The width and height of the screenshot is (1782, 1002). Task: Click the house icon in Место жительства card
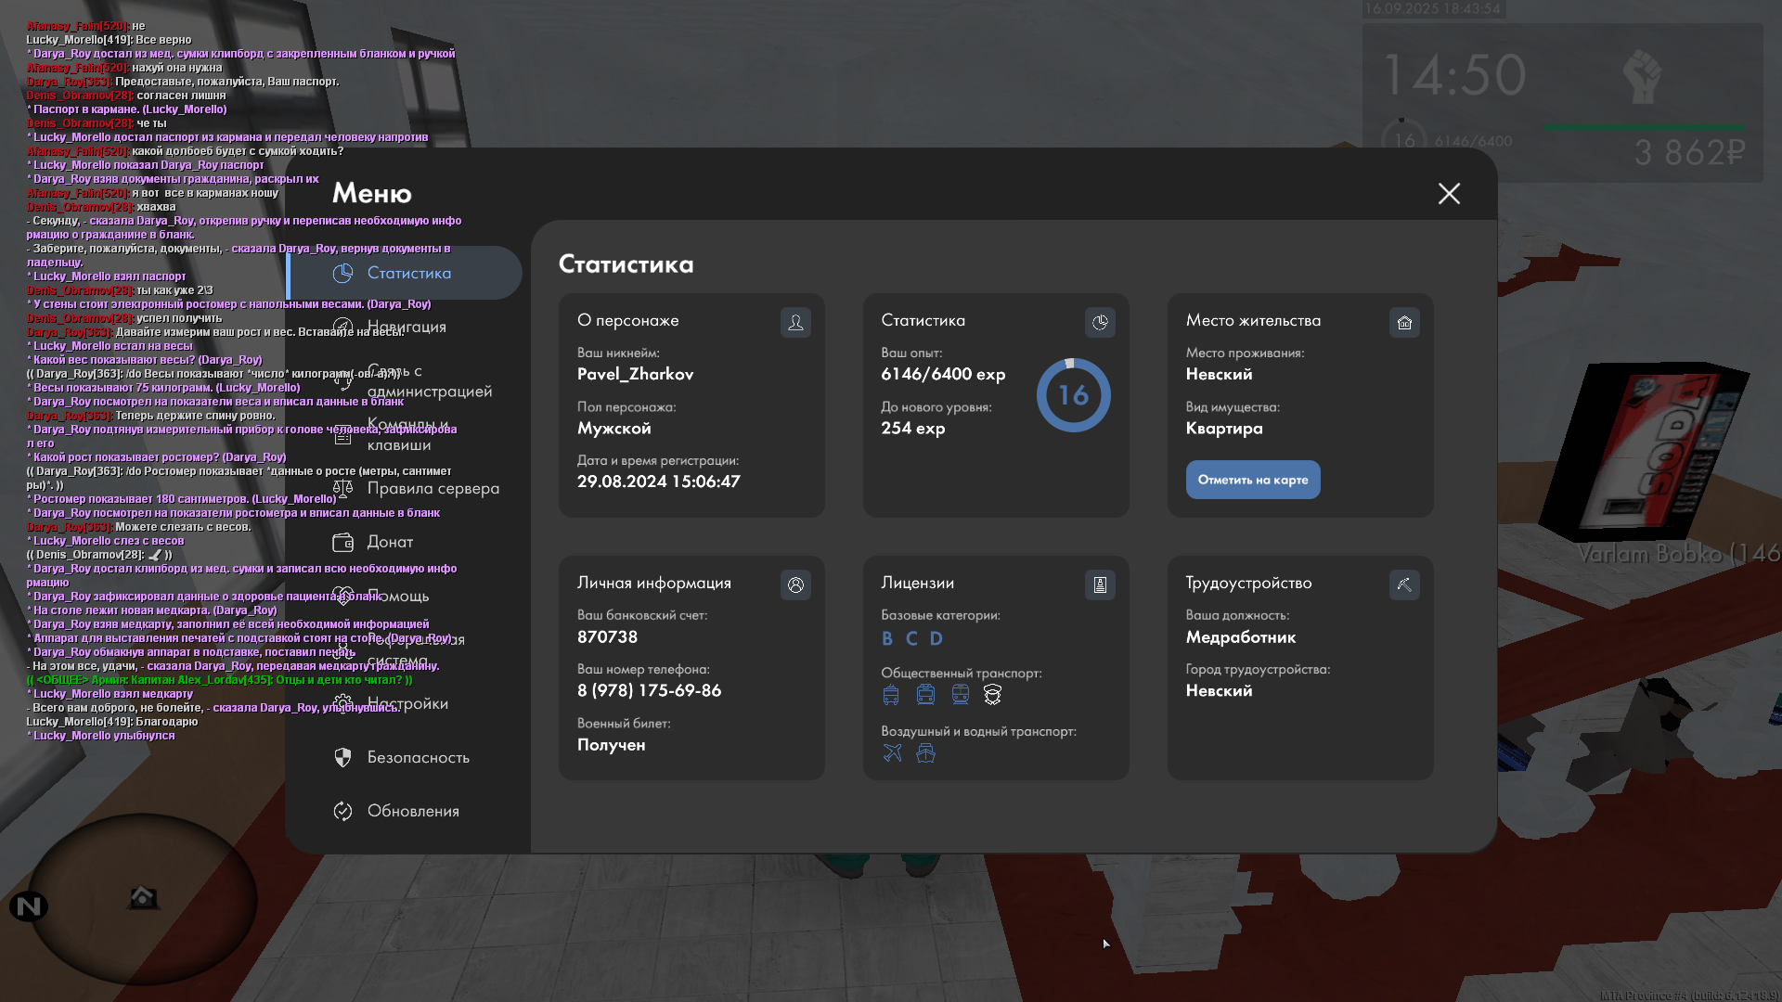1404,322
